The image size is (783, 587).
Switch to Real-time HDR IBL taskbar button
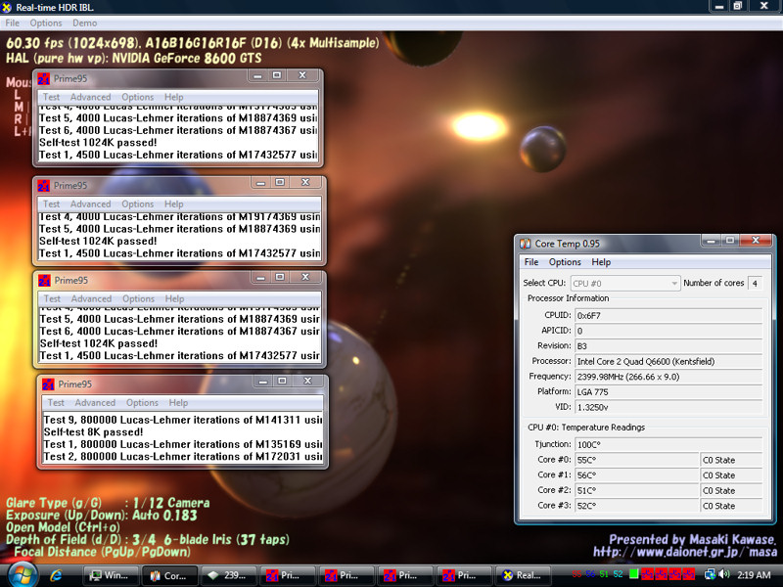(x=523, y=575)
